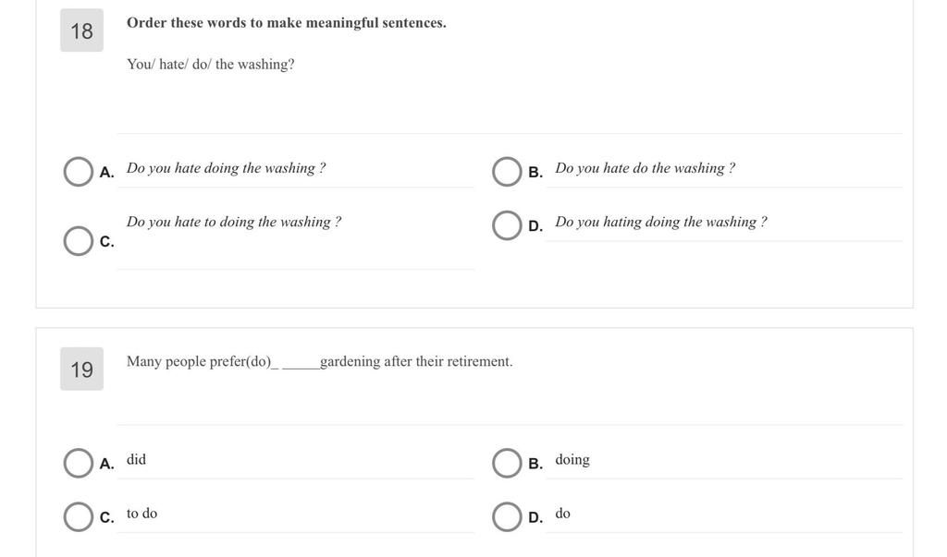
Task: Click answer 'Do you hating doing the washing ?'
Action: tap(660, 222)
